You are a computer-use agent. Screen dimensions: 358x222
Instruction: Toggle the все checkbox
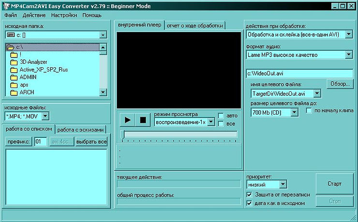pyautogui.click(x=221, y=124)
